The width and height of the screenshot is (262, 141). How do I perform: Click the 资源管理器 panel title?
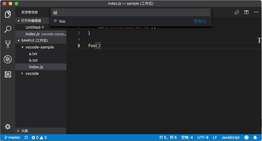29,12
